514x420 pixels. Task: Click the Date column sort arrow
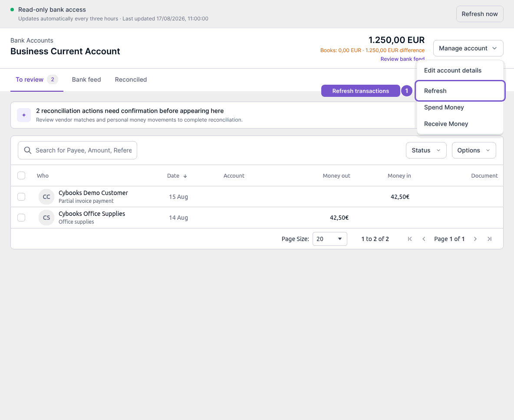tap(185, 176)
